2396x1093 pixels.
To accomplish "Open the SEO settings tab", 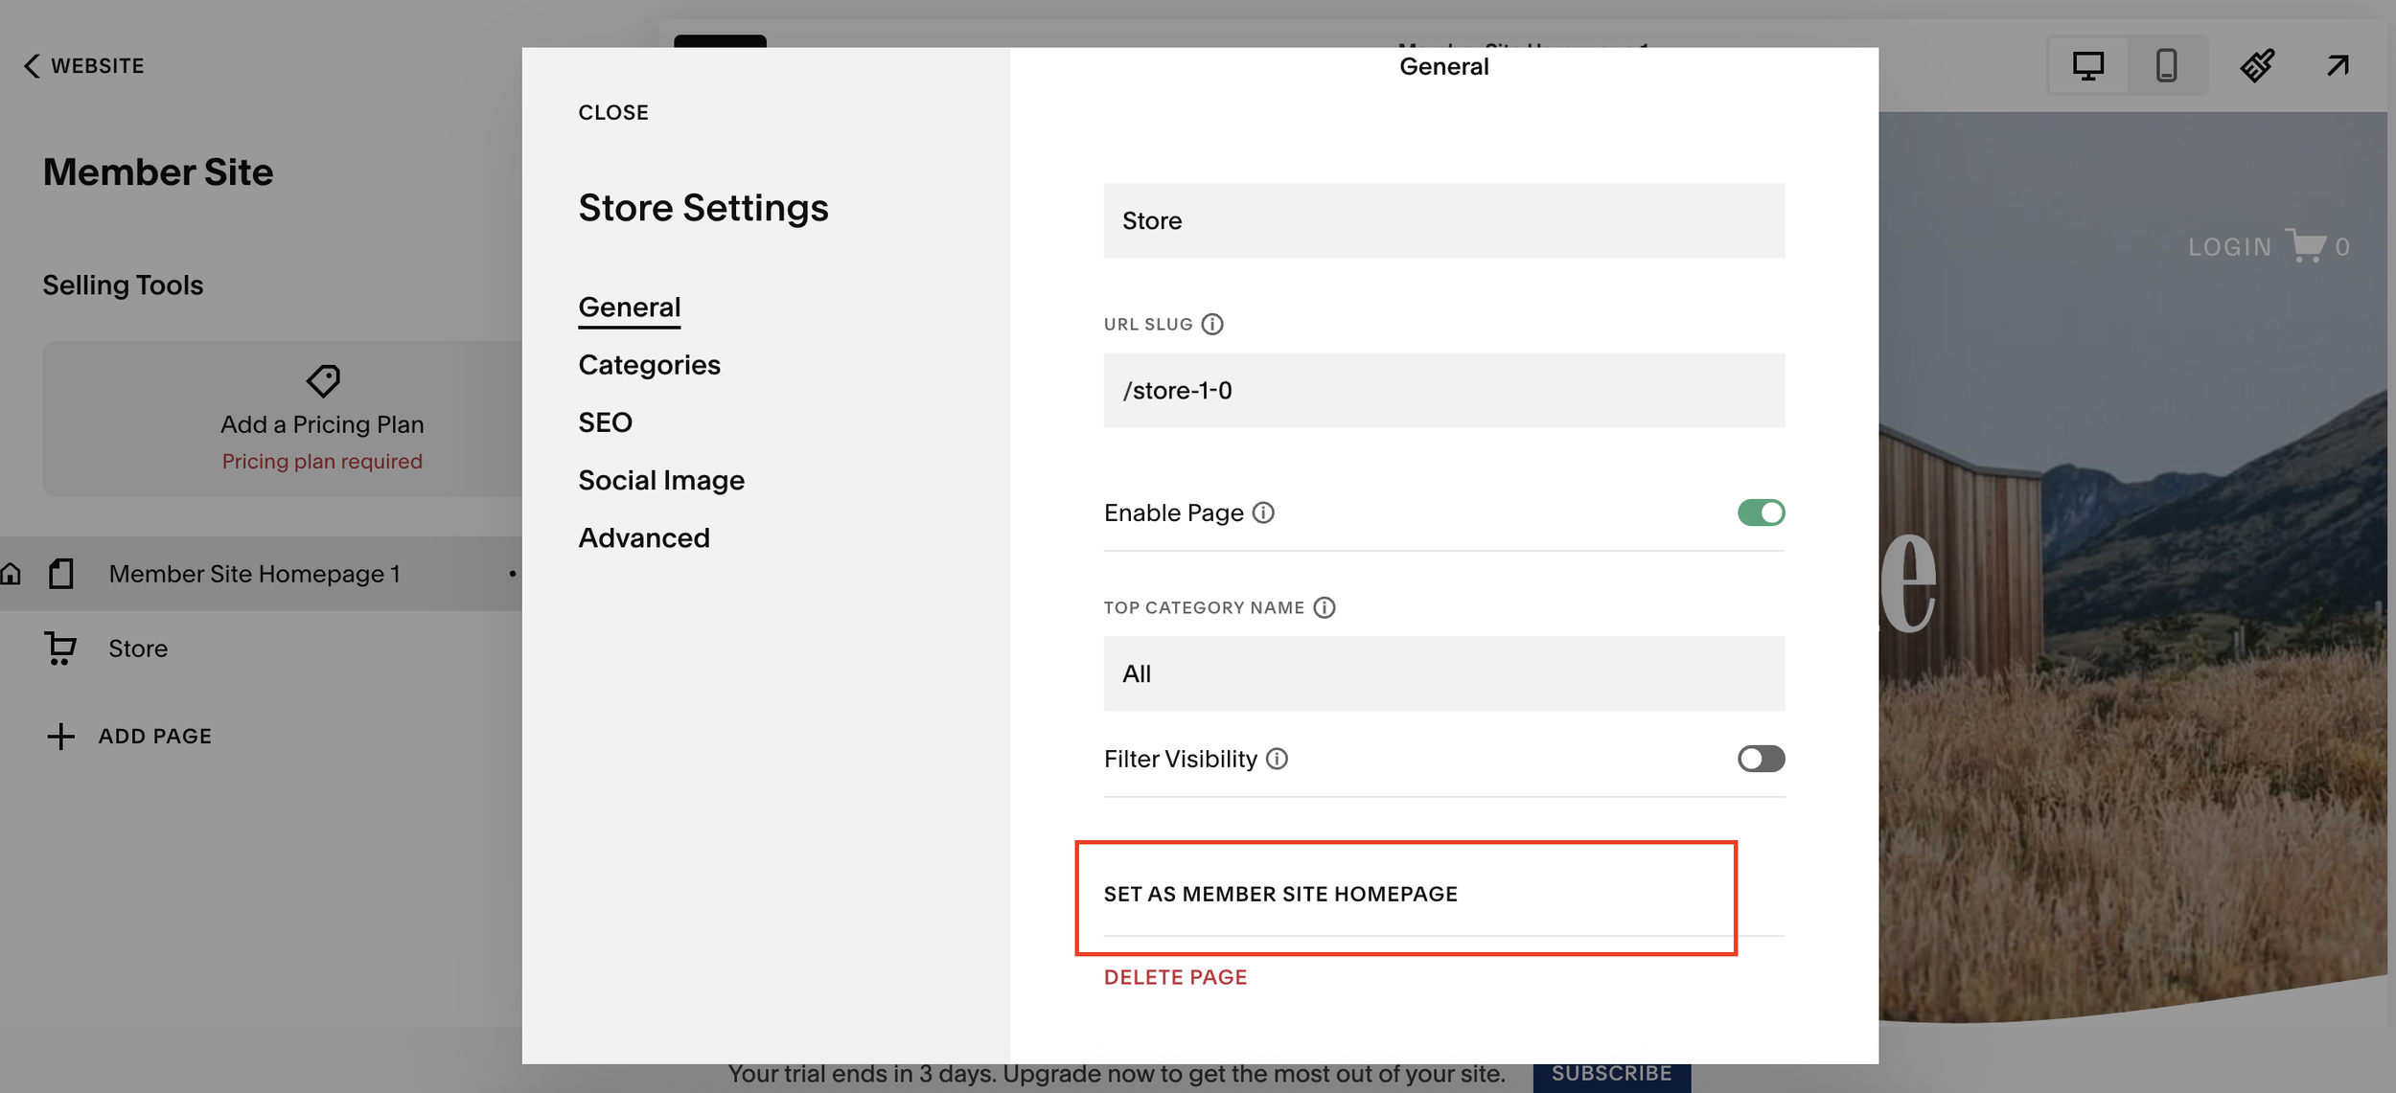I will [605, 422].
